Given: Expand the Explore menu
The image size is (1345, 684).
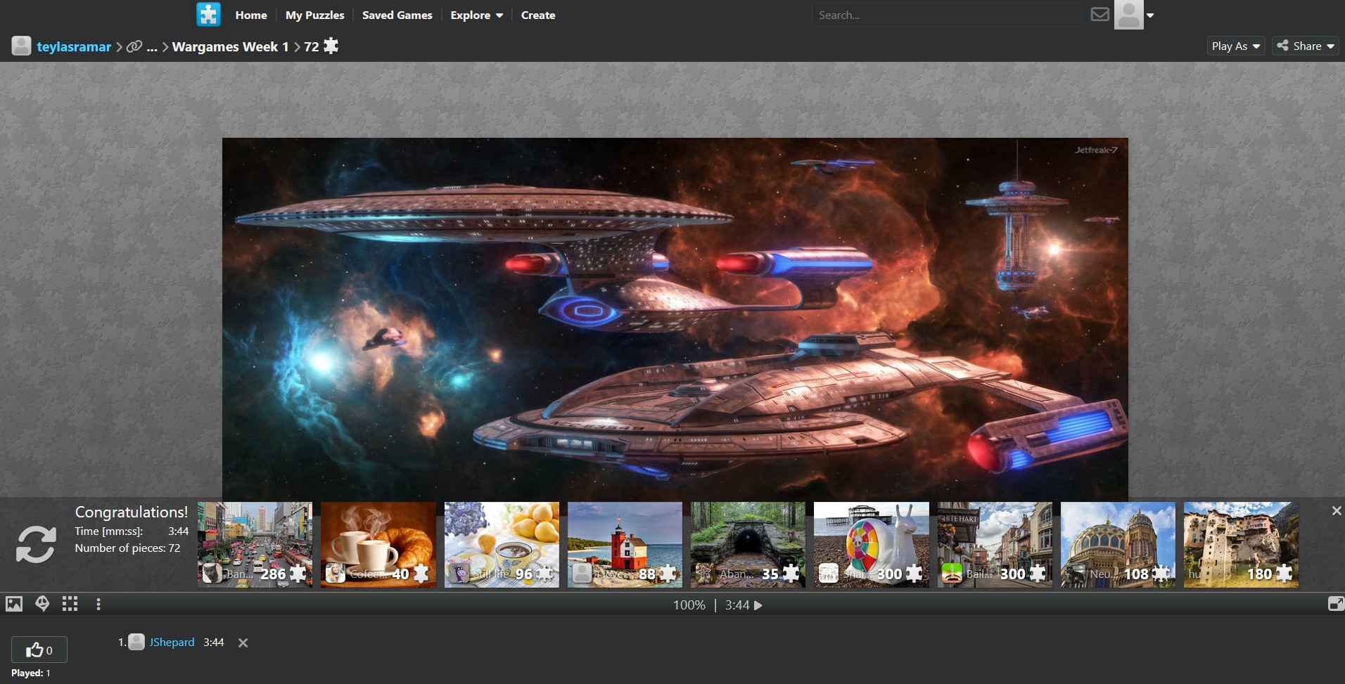Looking at the screenshot, I should pos(476,15).
